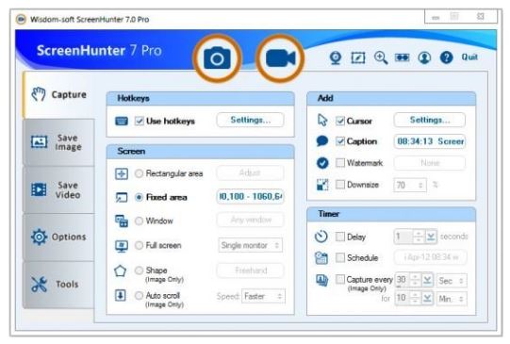Click the camera image capture button
Viewport: 510px width, 344px height.
click(x=217, y=58)
